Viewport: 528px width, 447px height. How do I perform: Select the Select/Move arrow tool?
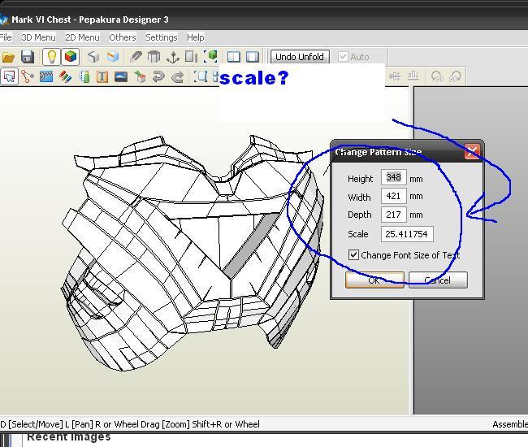[x=9, y=76]
